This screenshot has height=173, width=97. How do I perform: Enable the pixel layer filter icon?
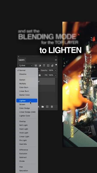pos(36,65)
